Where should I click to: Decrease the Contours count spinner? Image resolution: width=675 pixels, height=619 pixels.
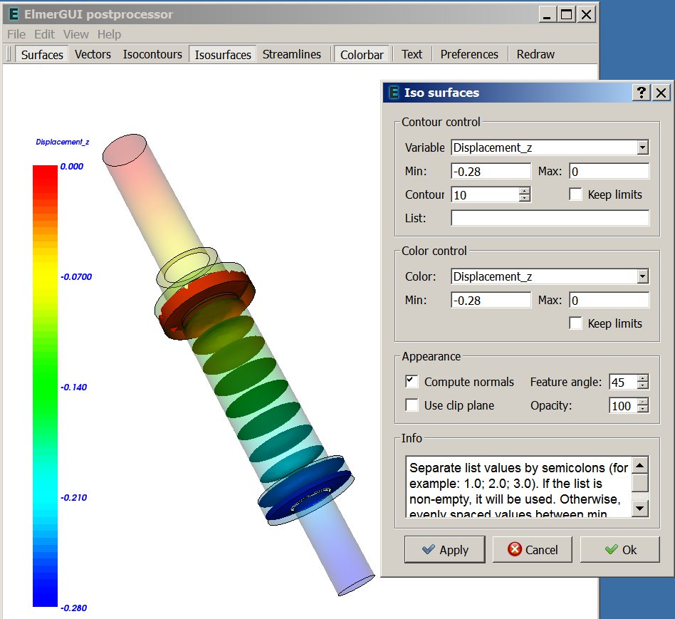tap(524, 199)
